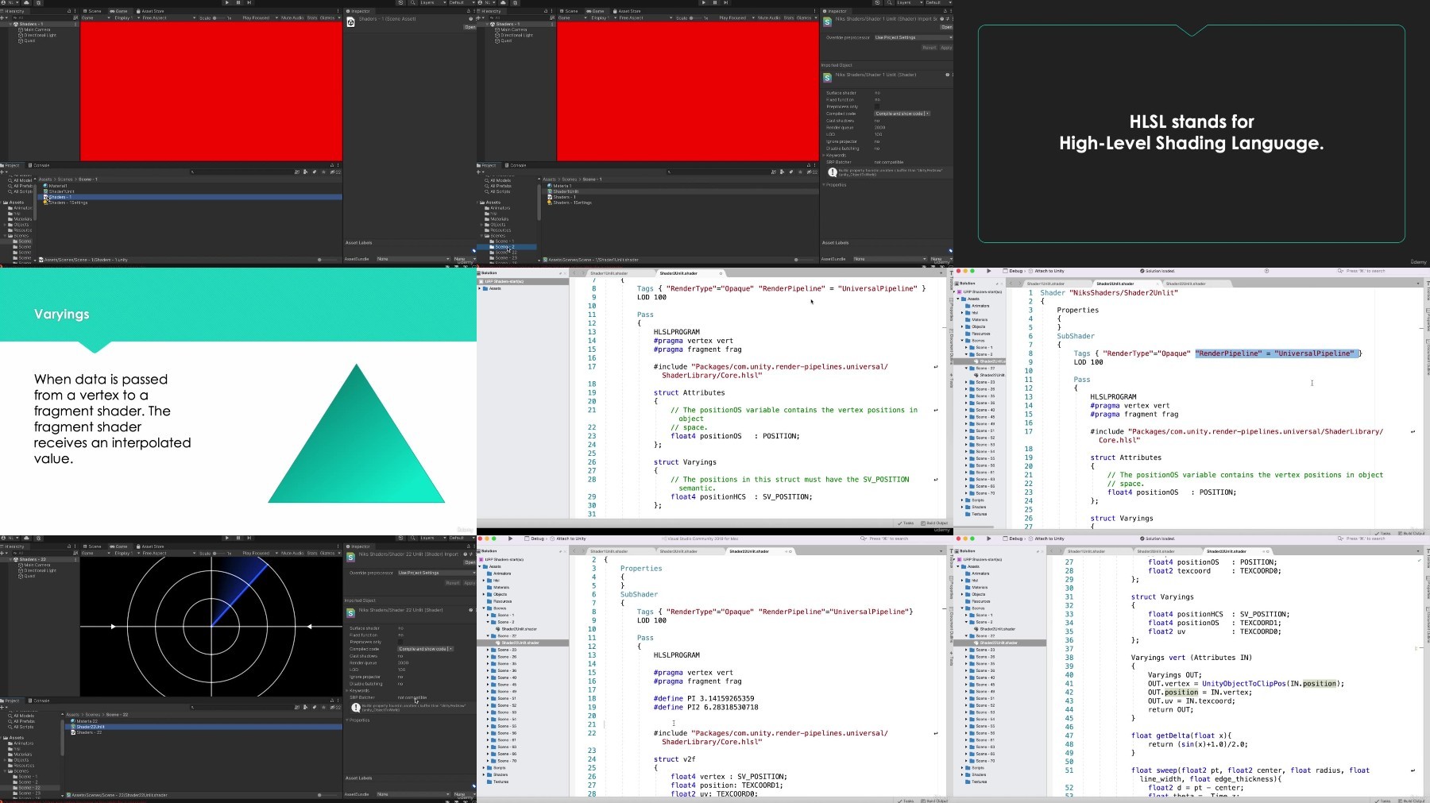Click the favorites star in the Shaders - 22 Project panel
The height and width of the screenshot is (803, 1430).
tap(323, 707)
